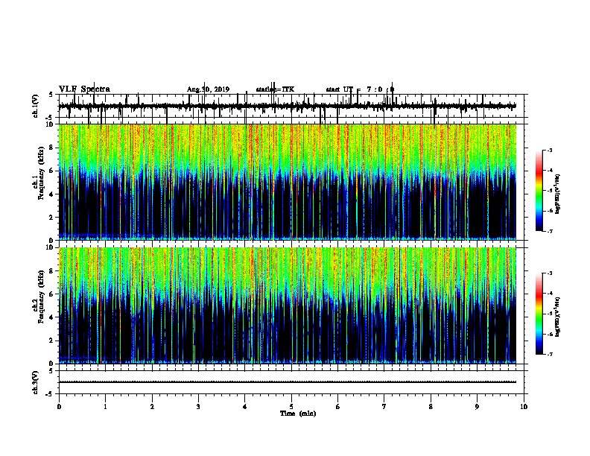
Task: Click the "5" voltage tick on ch.1(V) axis
Action: (x=51, y=95)
